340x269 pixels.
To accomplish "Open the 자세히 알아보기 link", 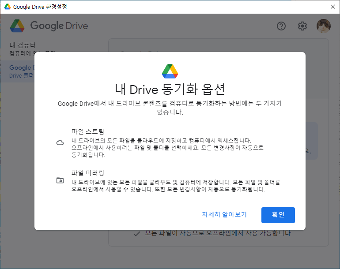I will (224, 214).
